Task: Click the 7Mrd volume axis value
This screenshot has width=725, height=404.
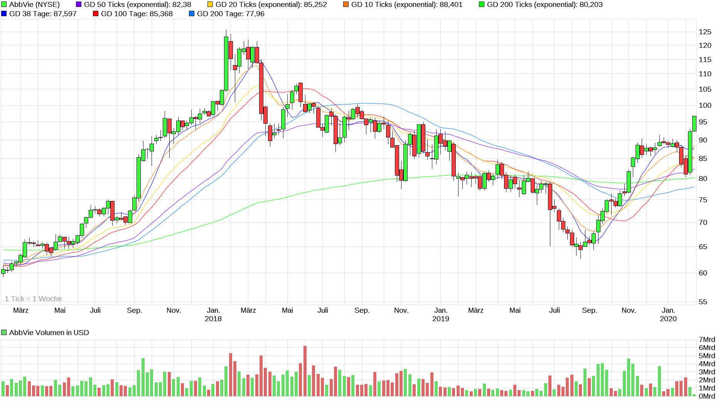Action: (707, 339)
